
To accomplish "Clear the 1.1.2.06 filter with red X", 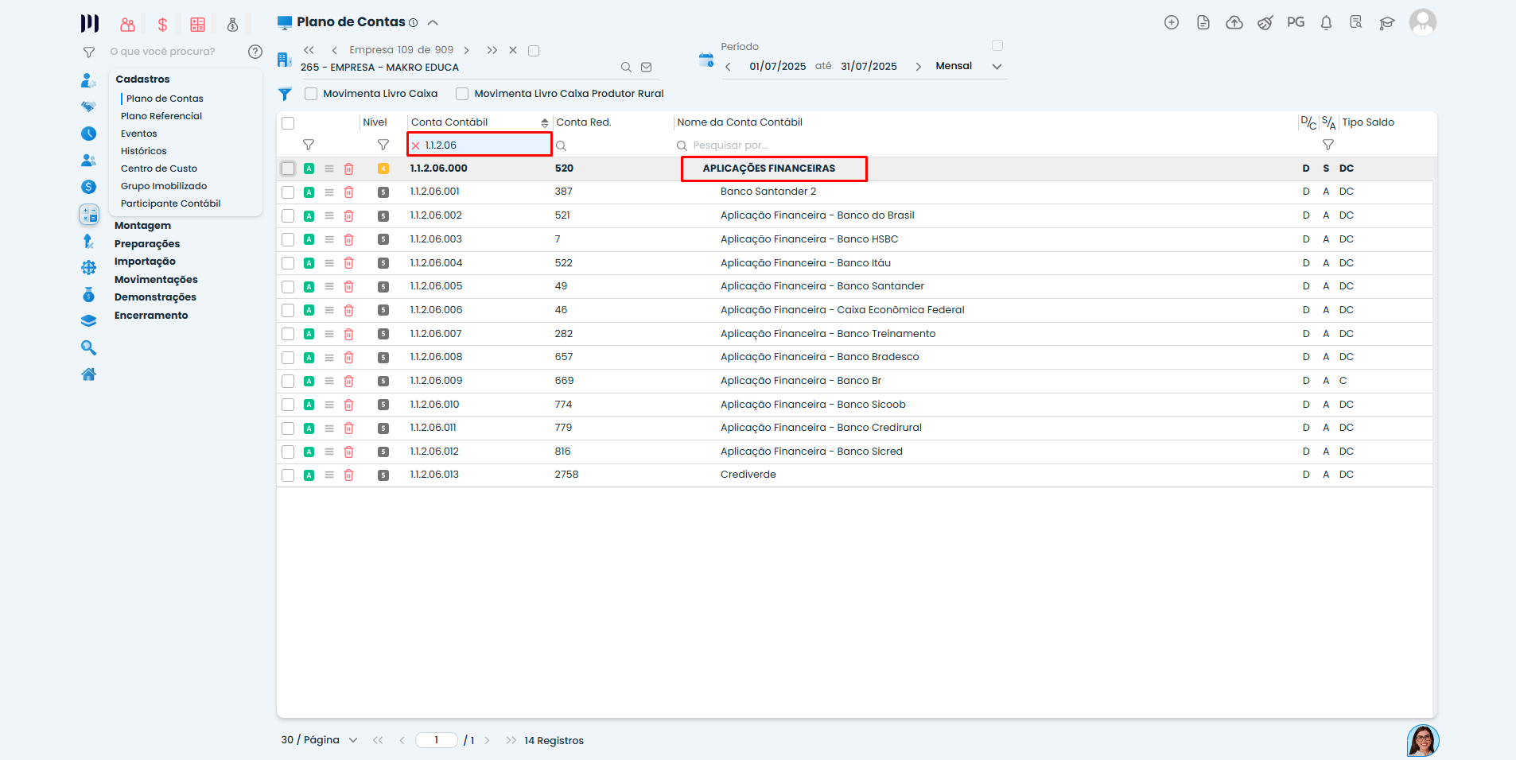I will point(415,145).
